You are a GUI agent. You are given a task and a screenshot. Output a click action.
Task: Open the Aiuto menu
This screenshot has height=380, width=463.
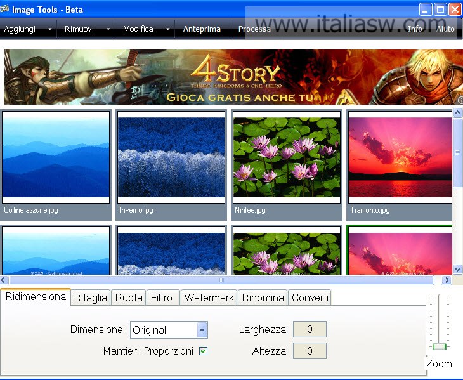(445, 29)
